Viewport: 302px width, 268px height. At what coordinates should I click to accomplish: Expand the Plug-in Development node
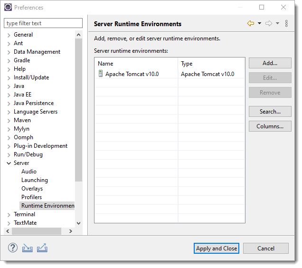point(9,146)
